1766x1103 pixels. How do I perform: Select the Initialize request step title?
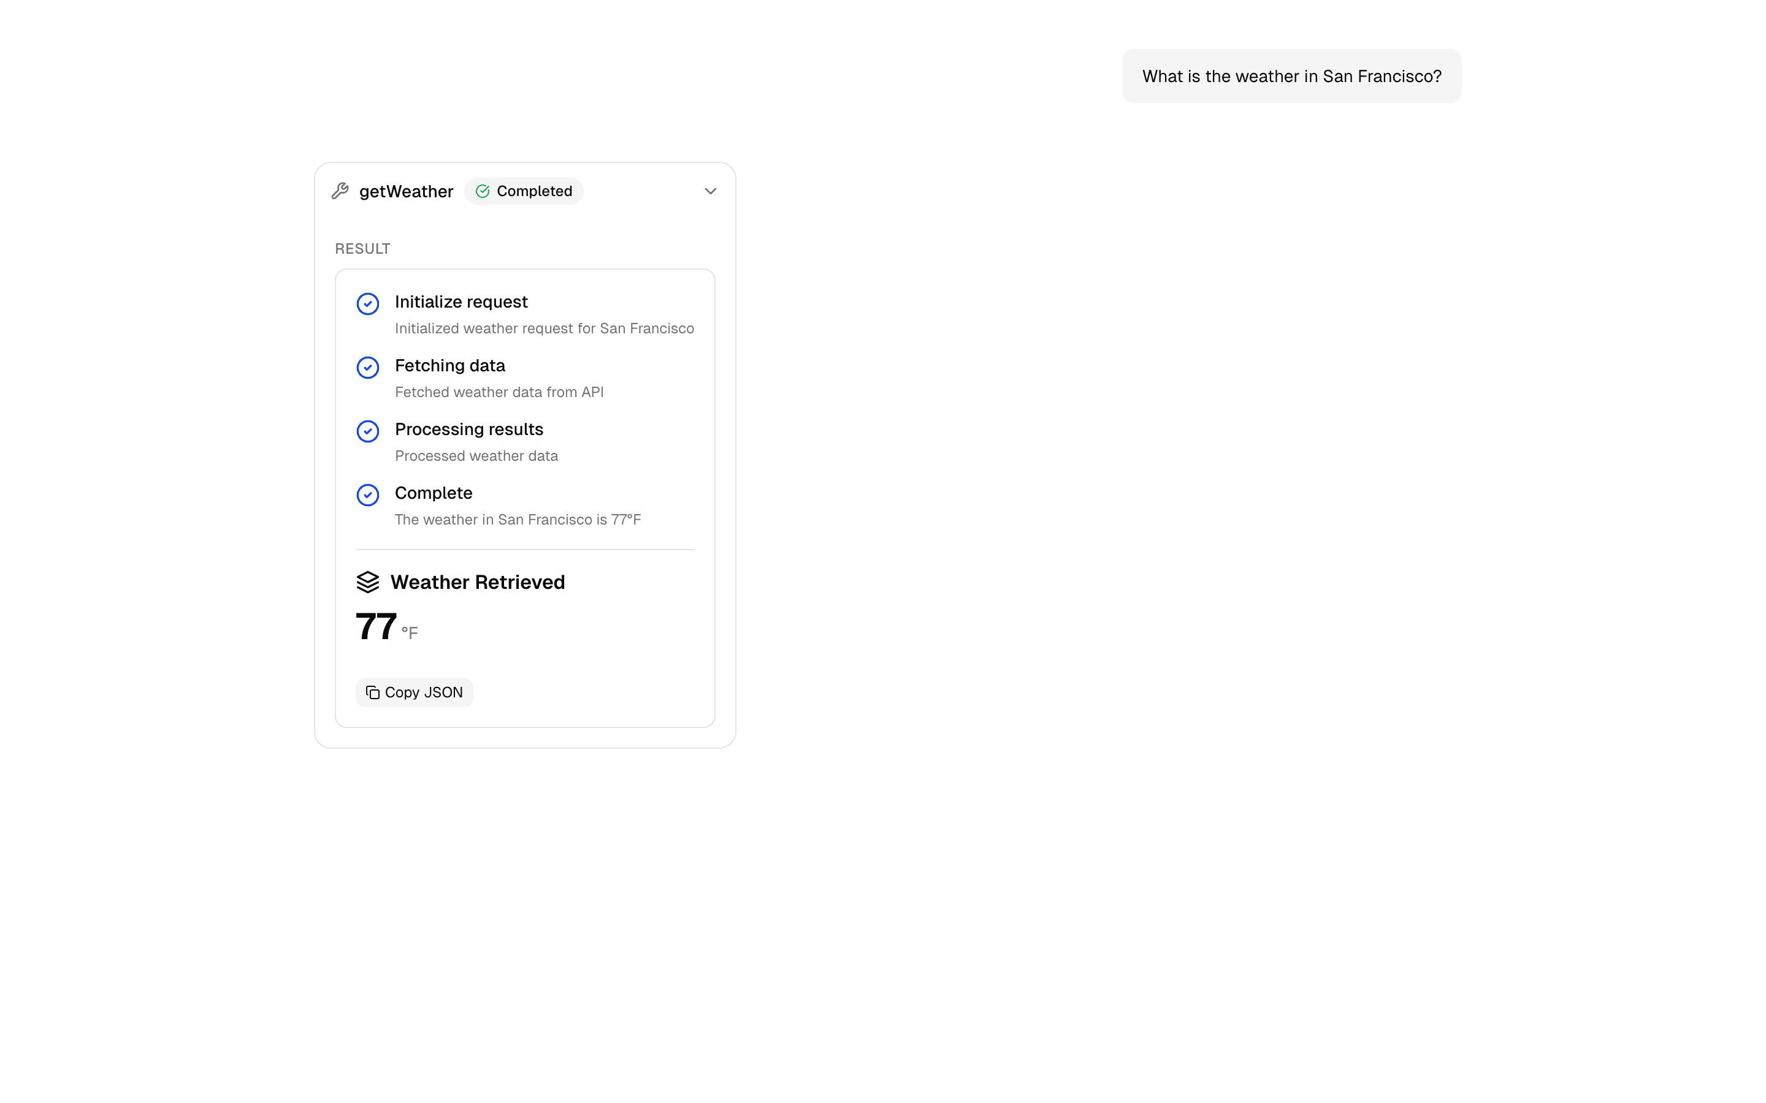click(461, 302)
